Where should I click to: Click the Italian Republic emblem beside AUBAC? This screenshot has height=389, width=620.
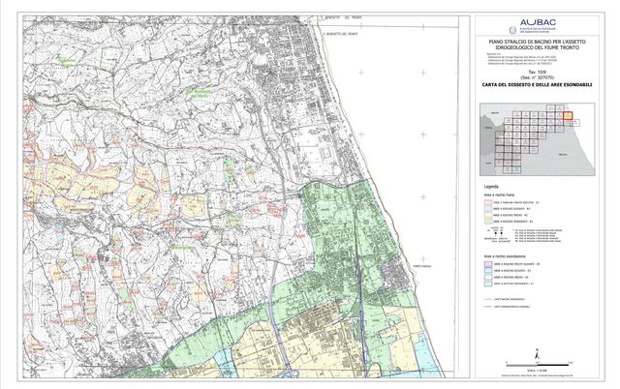[512, 30]
